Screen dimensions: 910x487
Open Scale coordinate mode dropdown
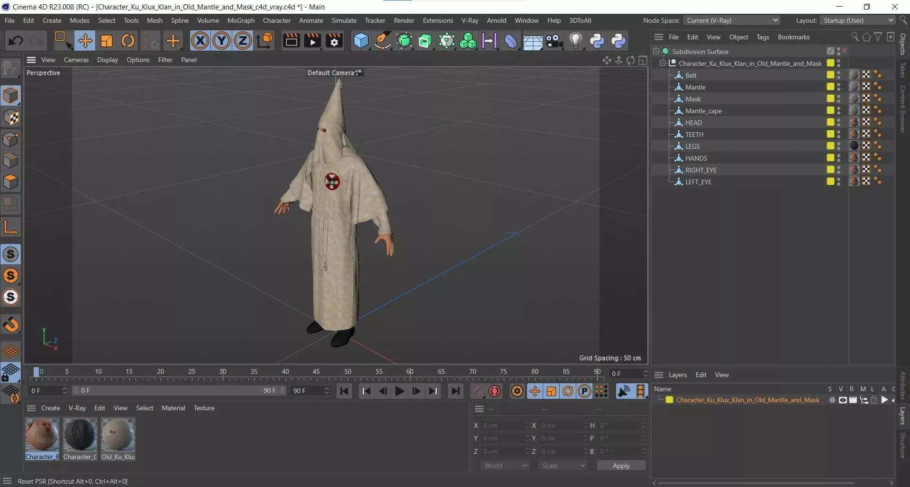pyautogui.click(x=563, y=466)
